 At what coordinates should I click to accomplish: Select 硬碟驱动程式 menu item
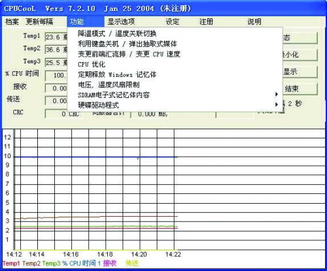click(175, 105)
